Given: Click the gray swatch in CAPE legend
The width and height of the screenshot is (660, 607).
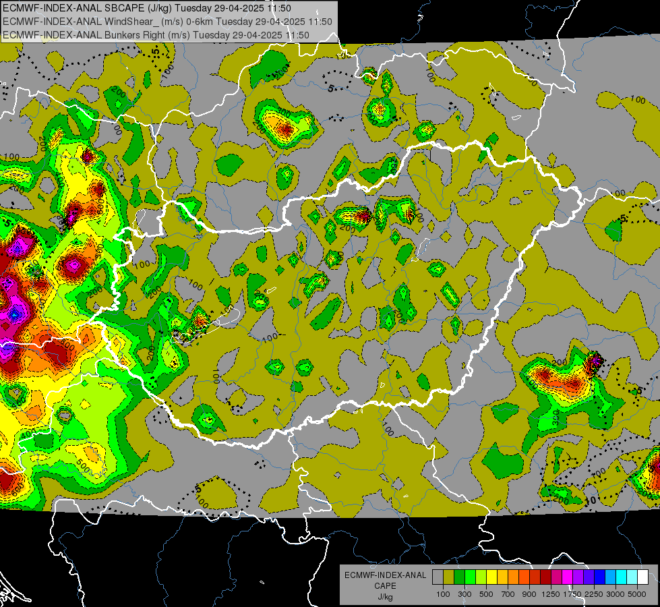Looking at the screenshot, I should click(x=438, y=577).
